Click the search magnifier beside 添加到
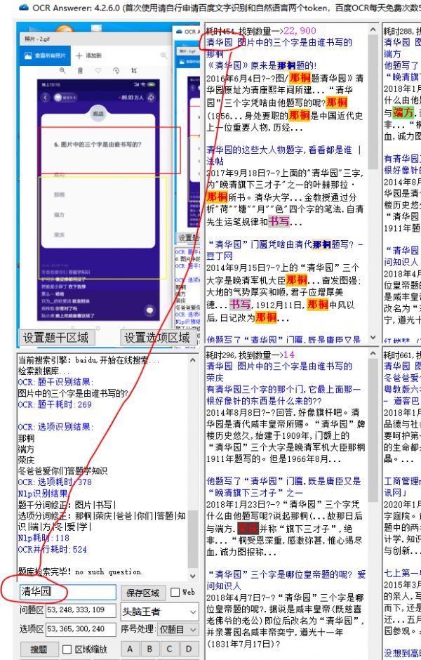This screenshot has width=421, height=660. (163, 55)
